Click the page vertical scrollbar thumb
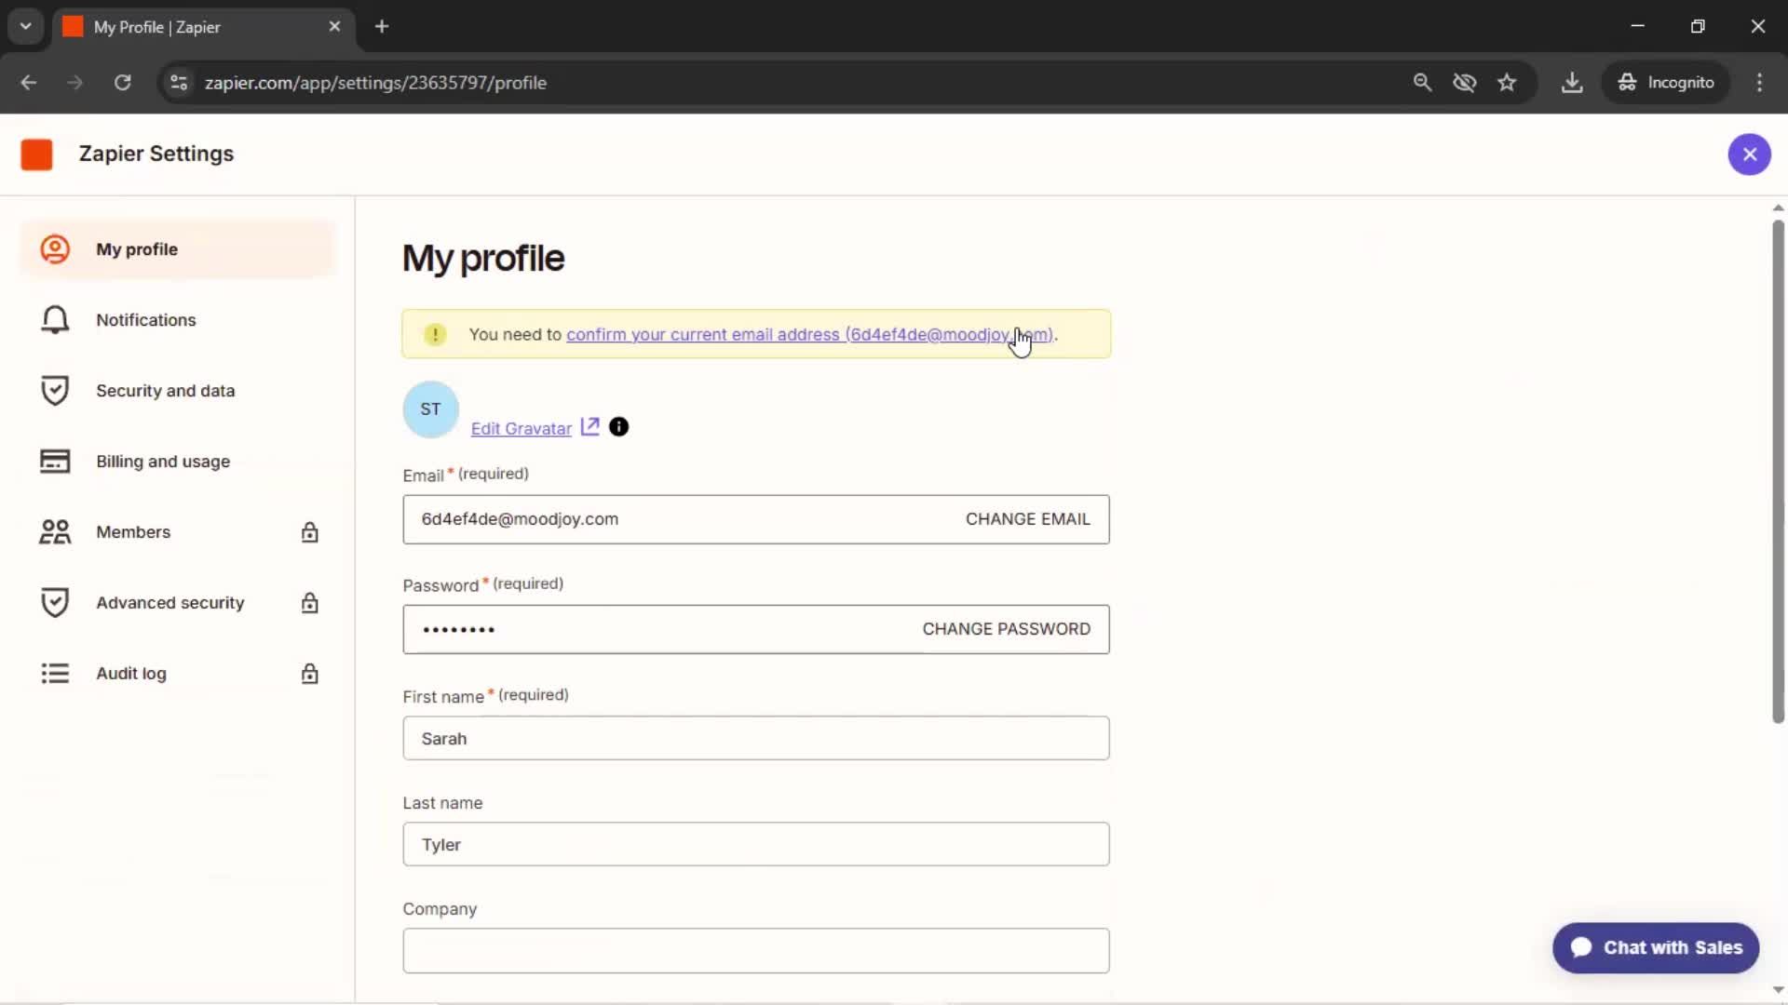Screen dimensions: 1788x1005 pos(1778,471)
